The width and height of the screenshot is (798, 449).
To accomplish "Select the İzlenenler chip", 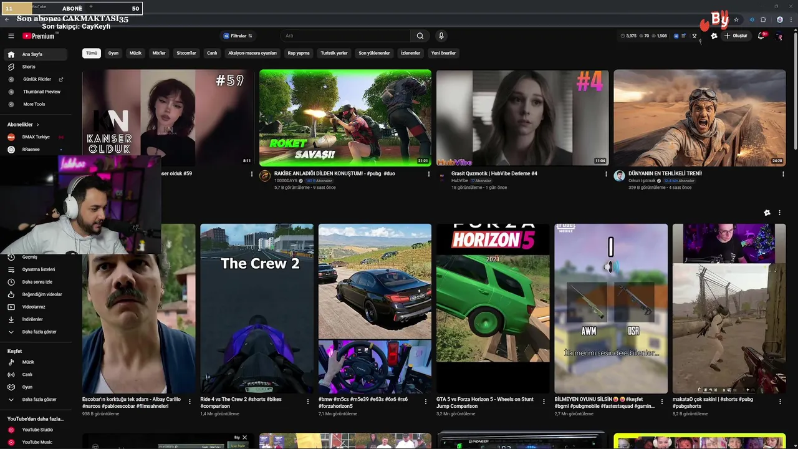I will click(x=410, y=53).
